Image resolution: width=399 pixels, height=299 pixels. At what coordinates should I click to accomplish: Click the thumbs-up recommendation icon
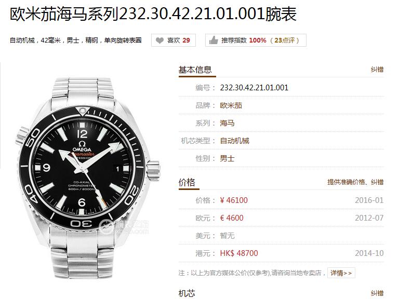tap(214, 40)
